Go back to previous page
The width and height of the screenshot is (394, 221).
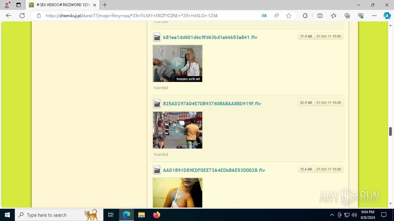9,16
